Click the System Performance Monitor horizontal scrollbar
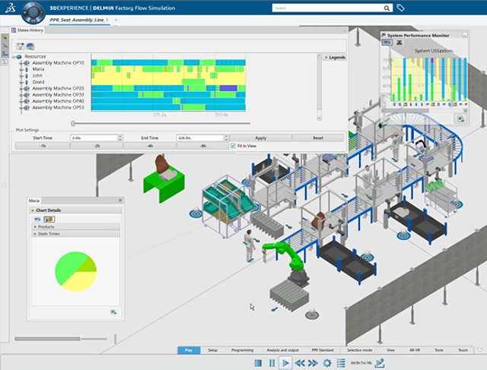This screenshot has width=487, height=370. coord(424,110)
